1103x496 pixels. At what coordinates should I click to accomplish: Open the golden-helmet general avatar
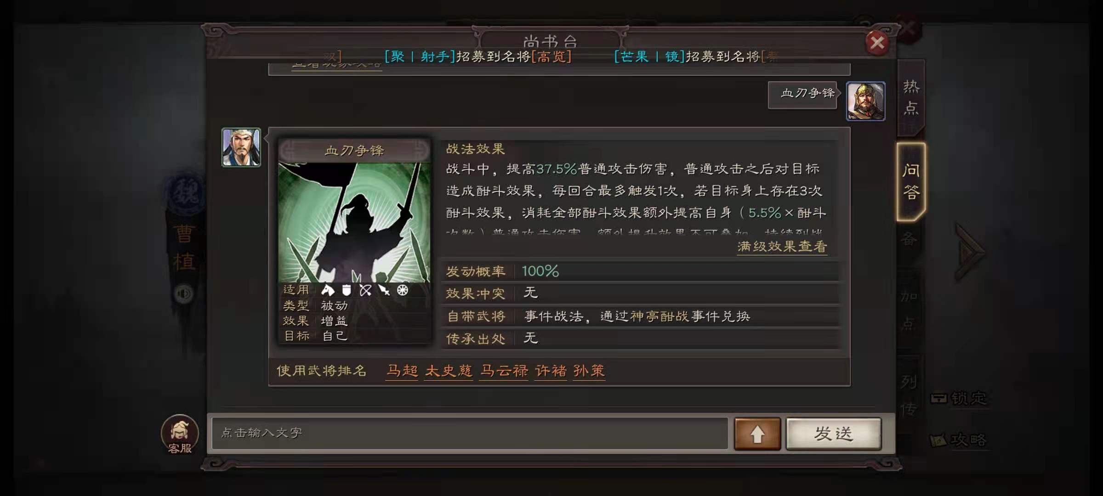865,101
